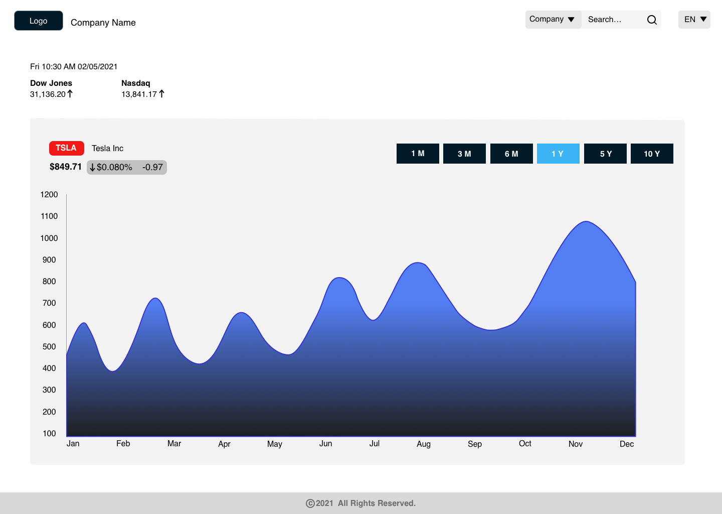Show the 5 Y price history
Image resolution: width=722 pixels, height=514 pixels.
[x=605, y=154]
